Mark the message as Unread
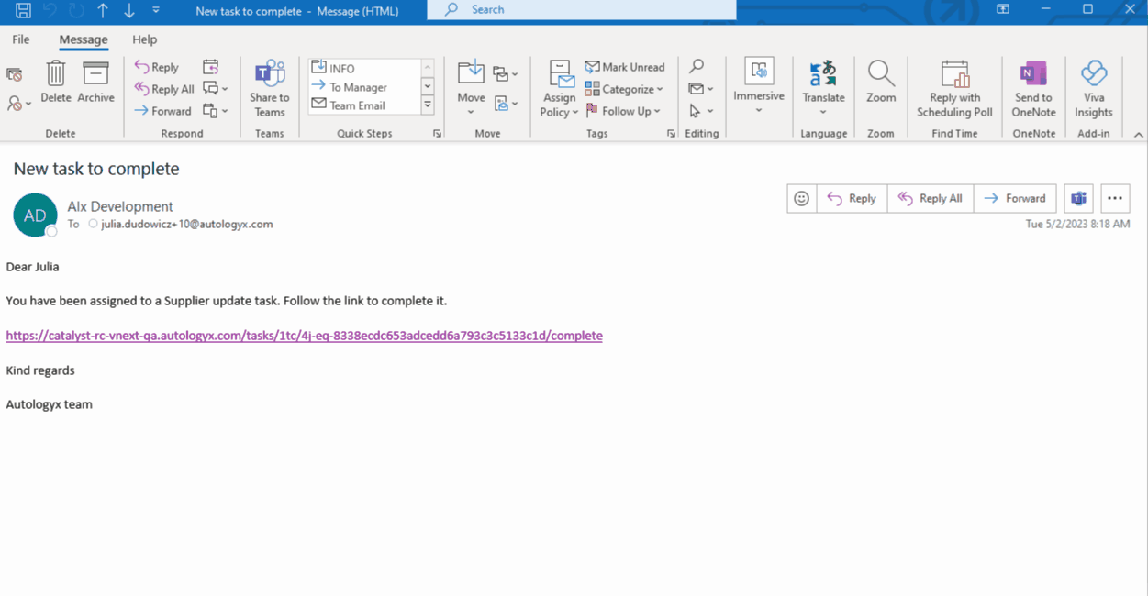1148x596 pixels. tap(625, 67)
